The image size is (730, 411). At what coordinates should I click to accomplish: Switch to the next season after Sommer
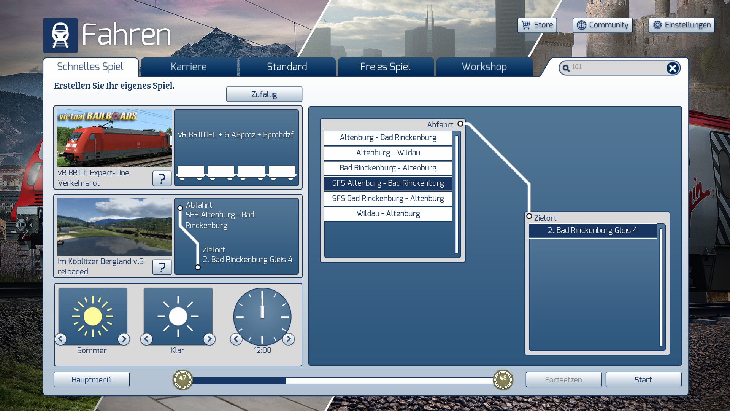124,339
